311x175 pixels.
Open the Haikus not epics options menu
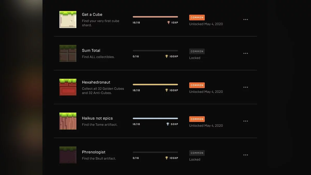tap(246, 121)
